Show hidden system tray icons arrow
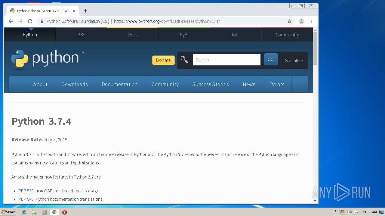This screenshot has width=385, height=216. point(335,212)
